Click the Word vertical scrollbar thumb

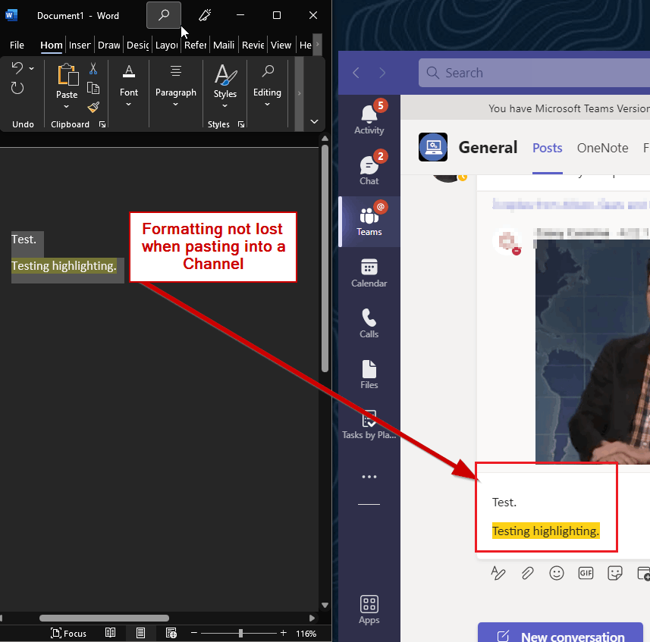pyautogui.click(x=325, y=258)
